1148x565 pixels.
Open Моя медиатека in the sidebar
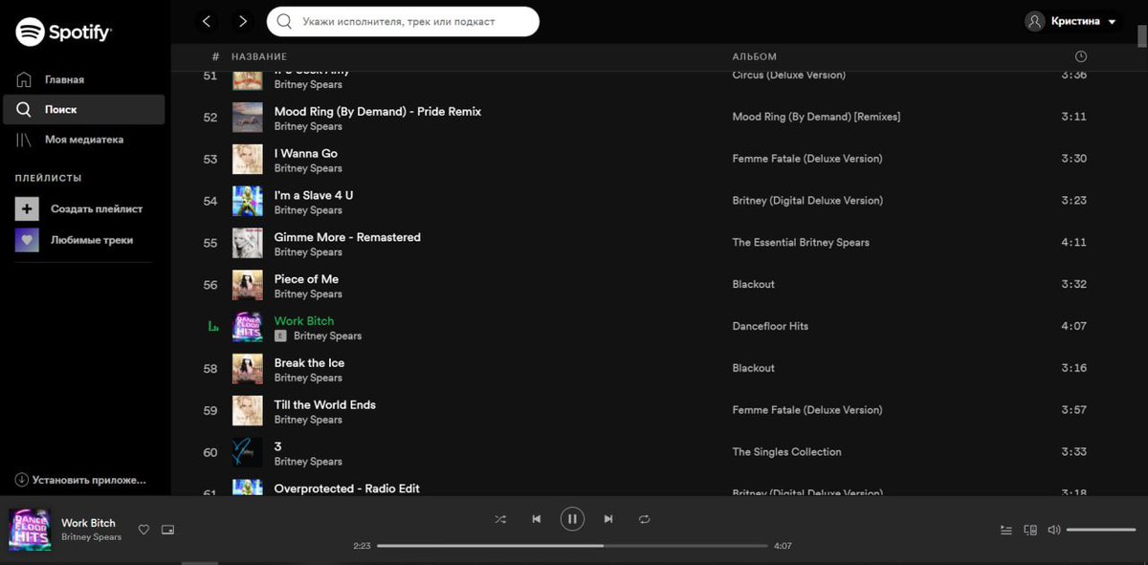click(84, 140)
